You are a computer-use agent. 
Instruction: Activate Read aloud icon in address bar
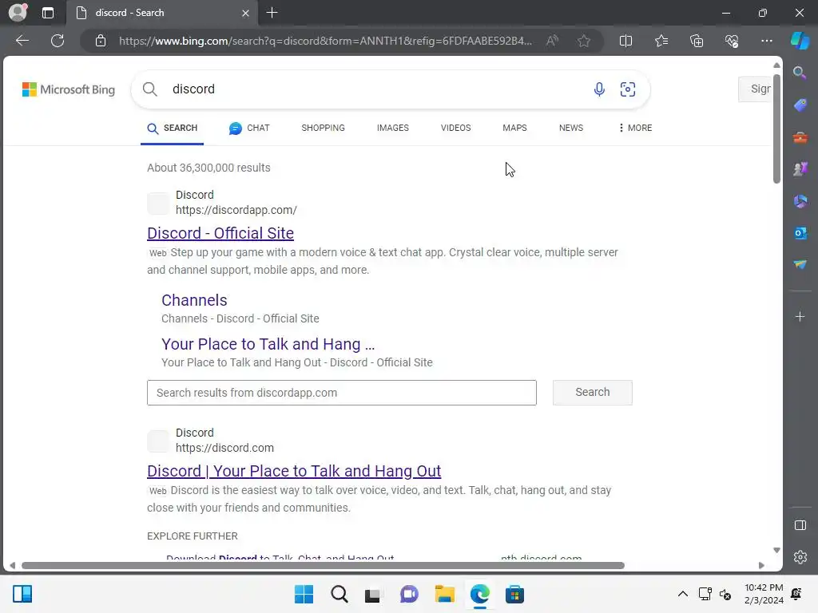pos(552,41)
